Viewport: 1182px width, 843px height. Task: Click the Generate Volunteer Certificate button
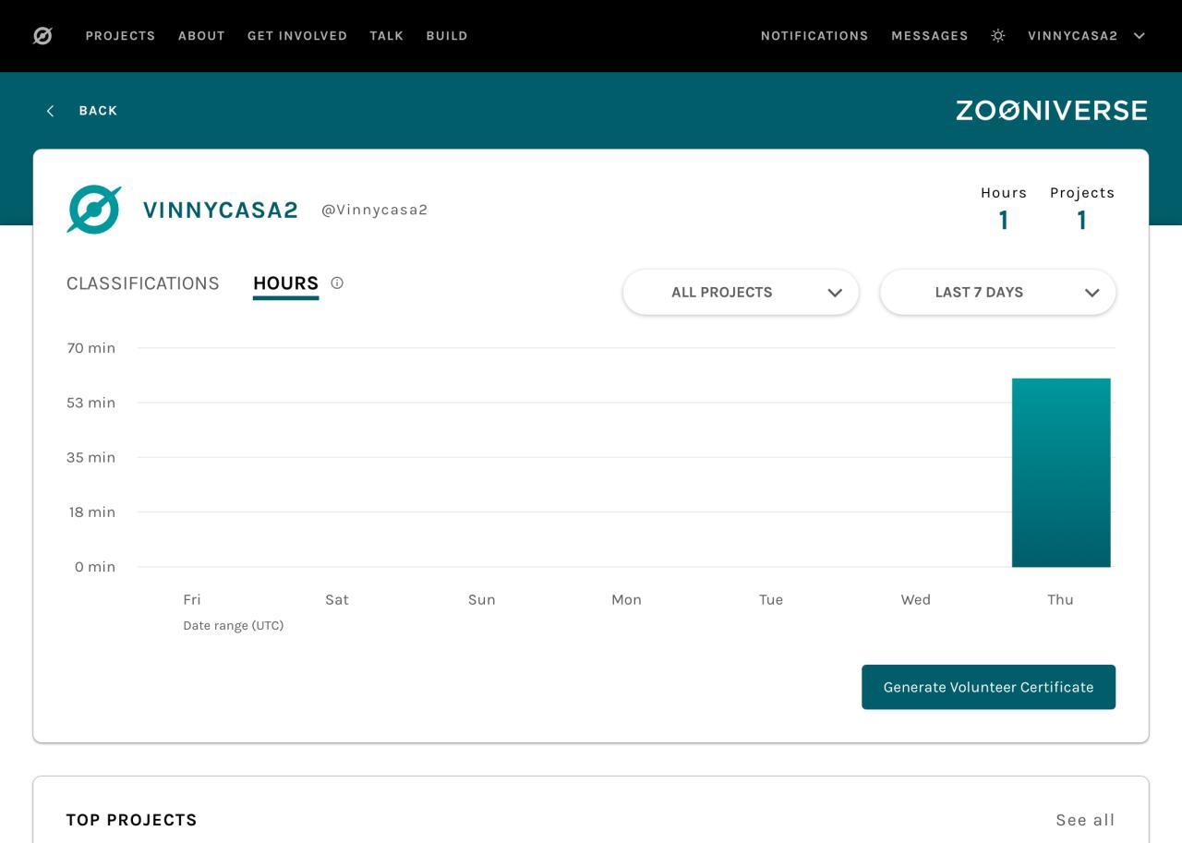pyautogui.click(x=988, y=687)
